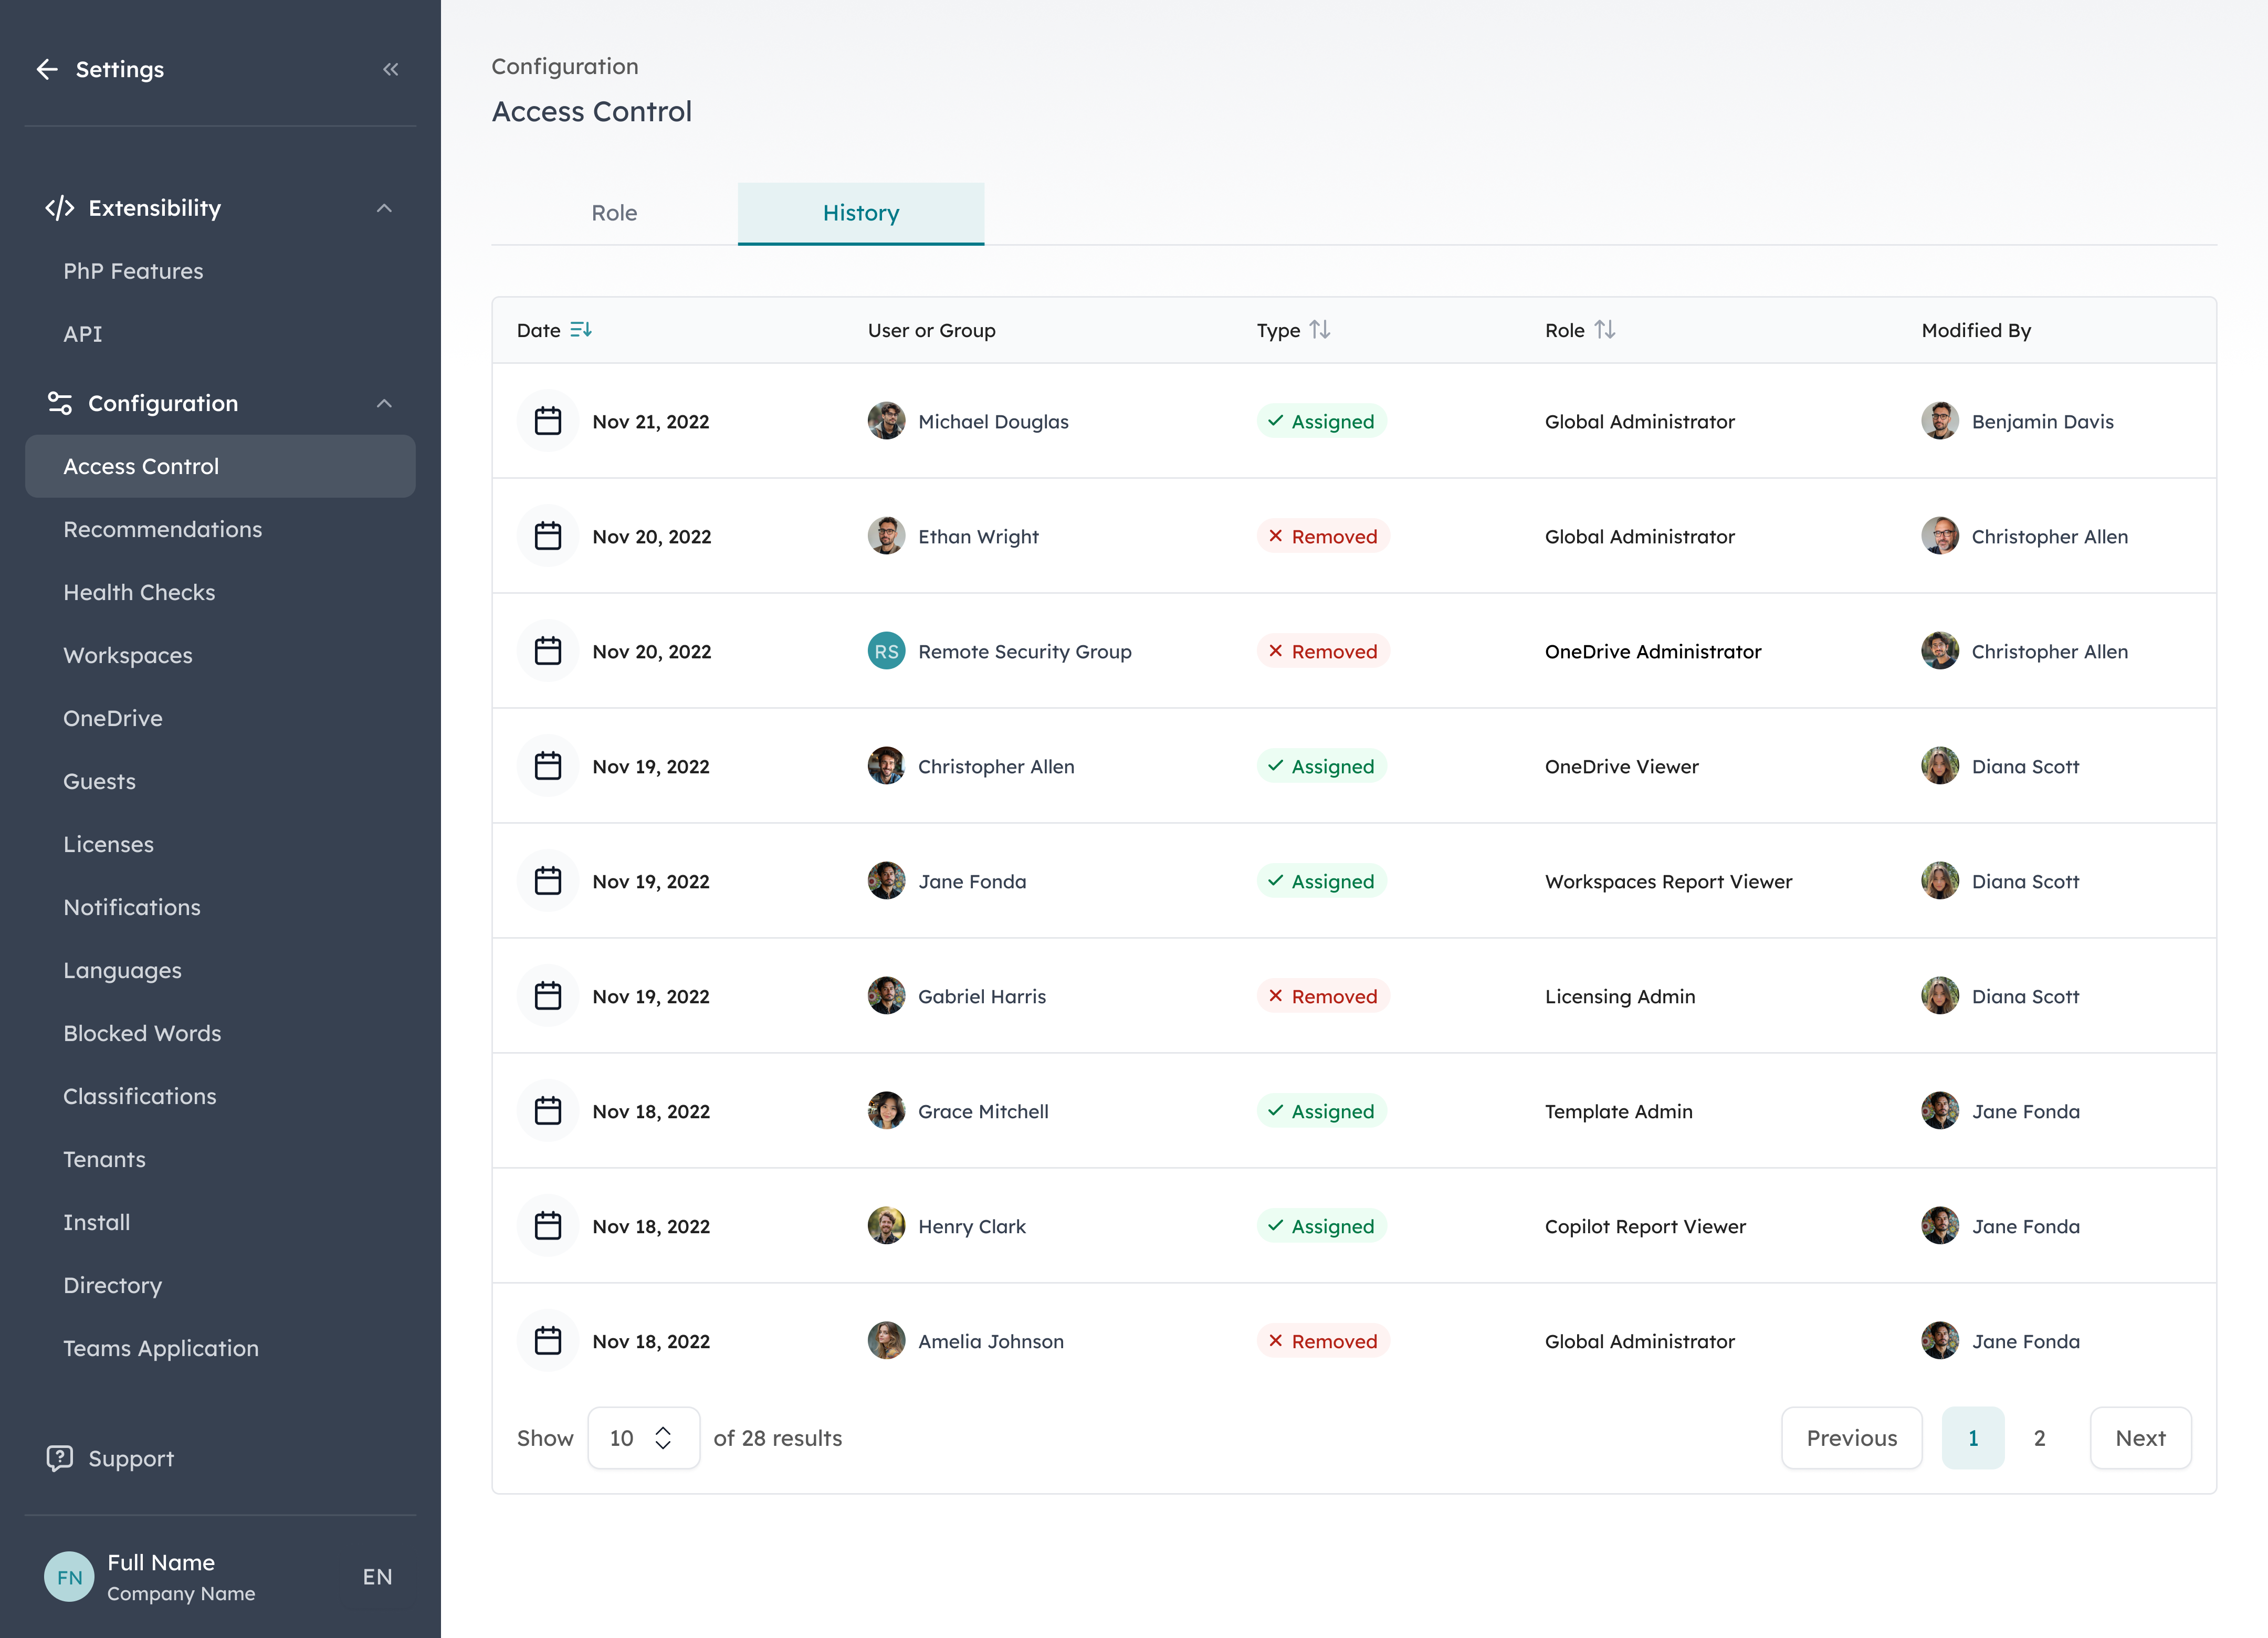The height and width of the screenshot is (1638, 2268).
Task: Click Michael Douglas's profile picture
Action: [x=886, y=421]
